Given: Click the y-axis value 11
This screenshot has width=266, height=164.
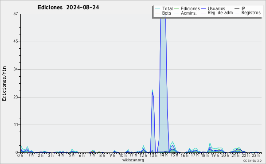Looking at the screenshot, I should tap(16, 125).
